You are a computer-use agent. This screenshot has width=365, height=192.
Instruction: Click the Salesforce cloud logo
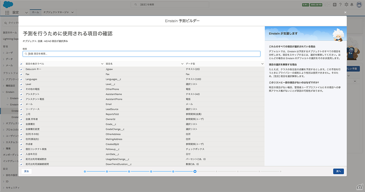point(8,5)
